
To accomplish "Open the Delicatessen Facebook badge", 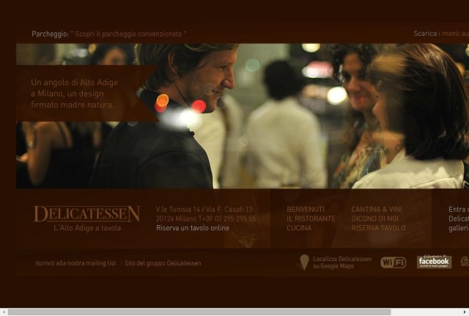I will (x=434, y=262).
